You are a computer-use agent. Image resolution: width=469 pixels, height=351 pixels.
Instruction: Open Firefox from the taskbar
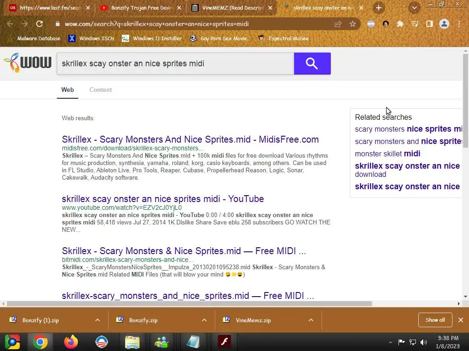coord(71,342)
